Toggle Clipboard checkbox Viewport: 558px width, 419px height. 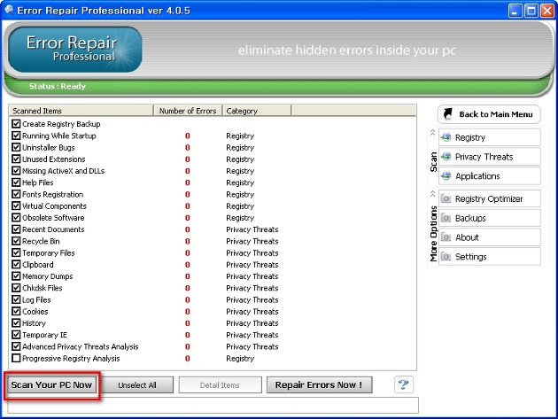tap(16, 265)
